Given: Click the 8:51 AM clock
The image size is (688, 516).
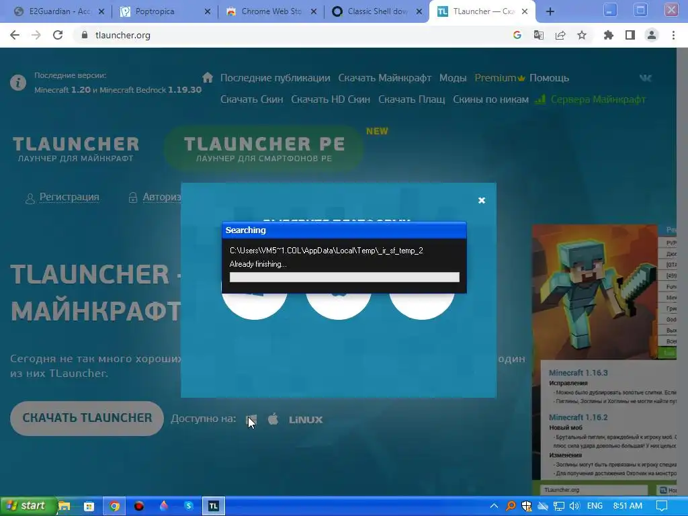Looking at the screenshot, I should click(x=628, y=506).
